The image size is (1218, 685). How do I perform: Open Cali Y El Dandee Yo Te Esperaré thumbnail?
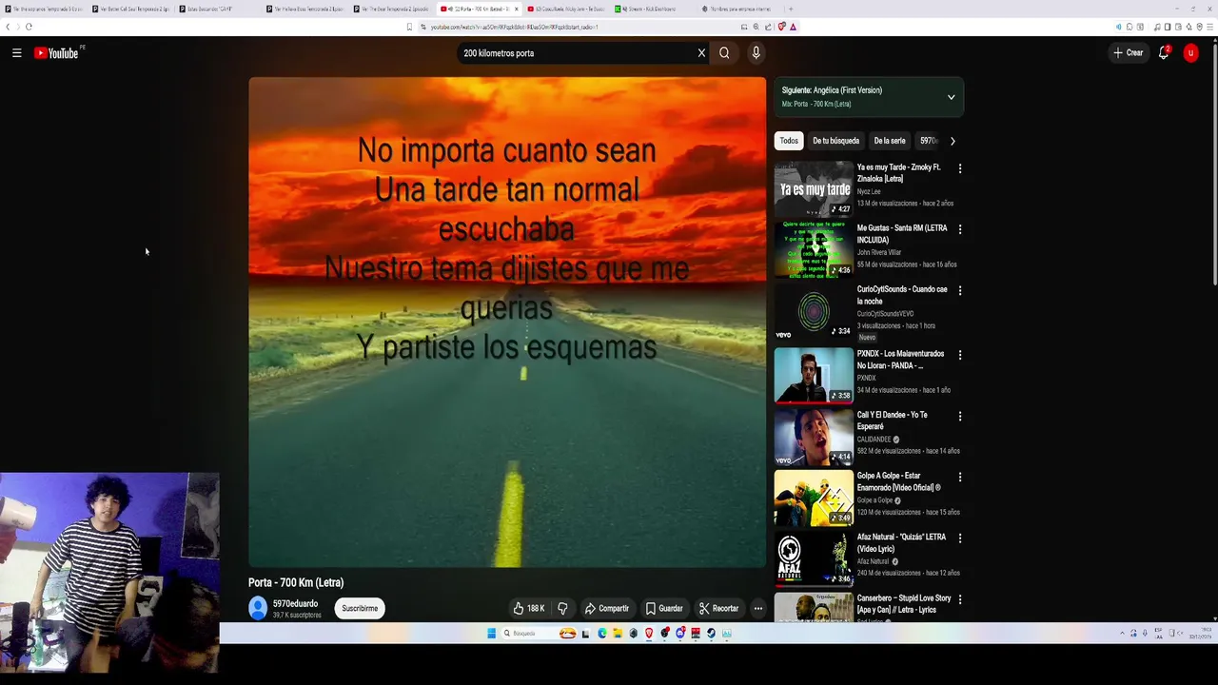point(814,437)
